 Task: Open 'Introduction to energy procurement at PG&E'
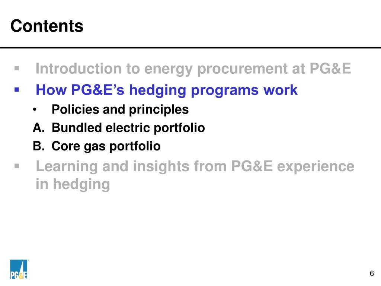[193, 69]
